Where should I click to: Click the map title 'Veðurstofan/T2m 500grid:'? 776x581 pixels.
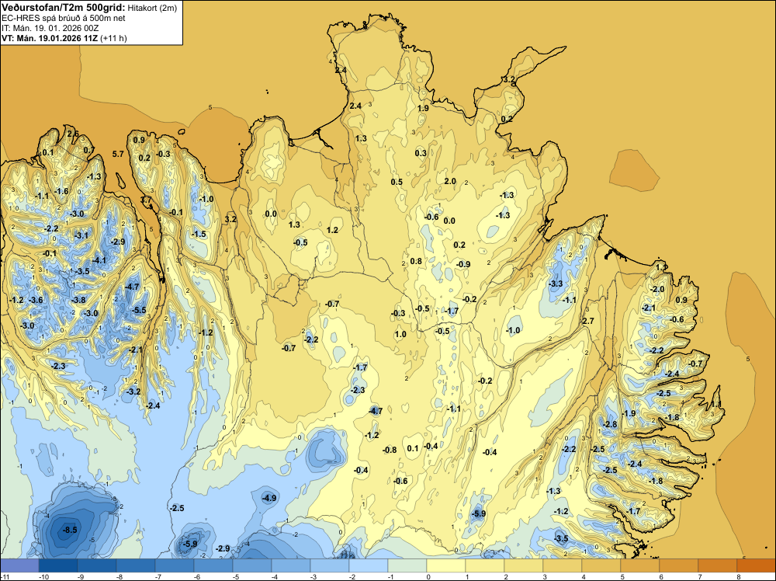(64, 8)
